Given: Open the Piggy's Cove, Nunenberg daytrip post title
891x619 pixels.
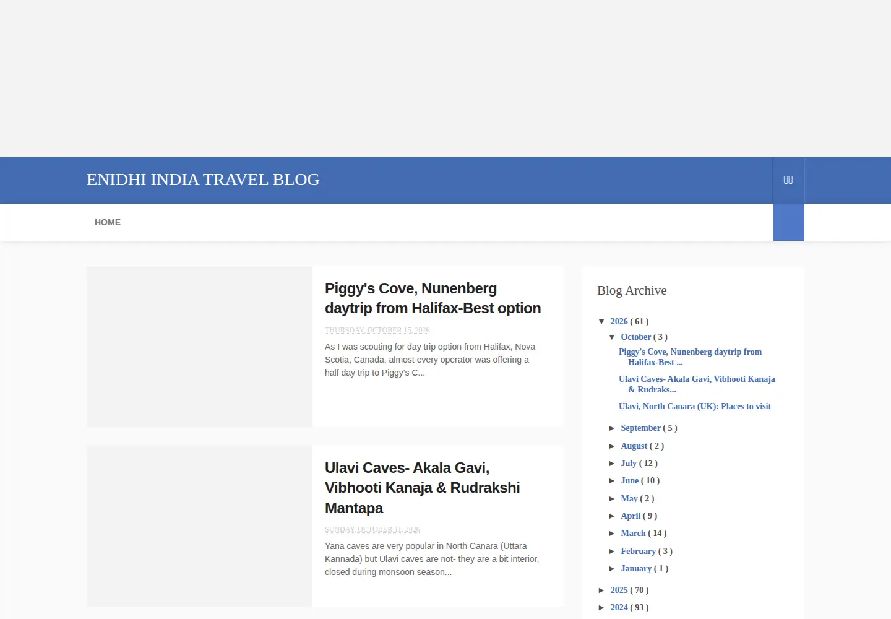Looking at the screenshot, I should [x=433, y=298].
